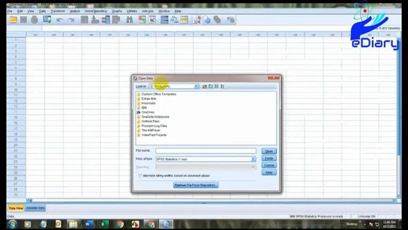
Task: Click the Split file icon
Action: tap(164, 20)
